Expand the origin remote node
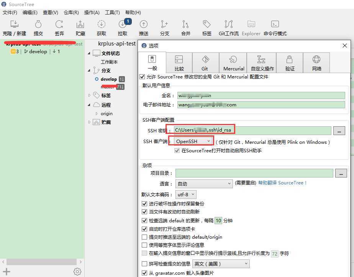Screen dimensions: 354x277 click(x=97, y=114)
